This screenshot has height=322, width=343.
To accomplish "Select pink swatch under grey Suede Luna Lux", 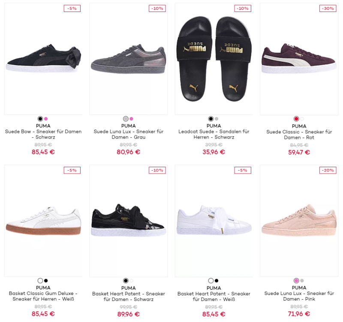I will point(131,119).
